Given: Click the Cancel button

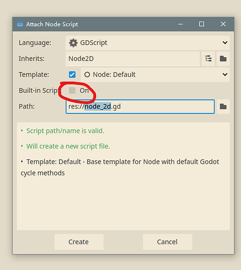Looking at the screenshot, I should pos(168,242).
